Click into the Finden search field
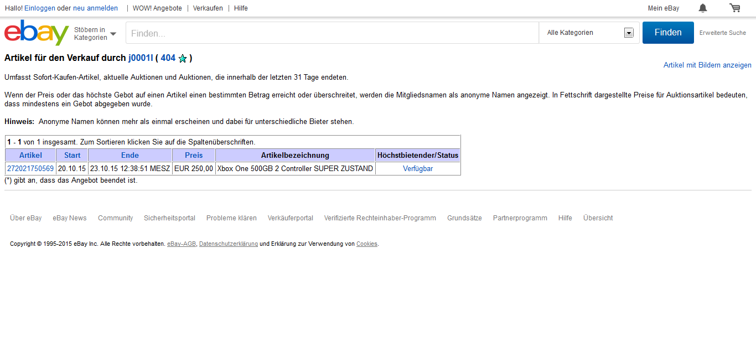Screen dimensions: 756x351 click(x=332, y=33)
